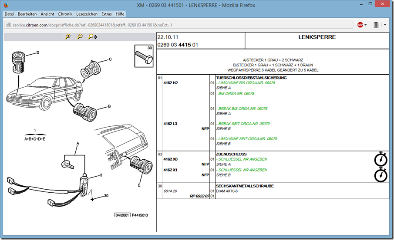The width and height of the screenshot is (394, 240).
Task: Click diagram label C lock cylinder
Action: (x=110, y=59)
